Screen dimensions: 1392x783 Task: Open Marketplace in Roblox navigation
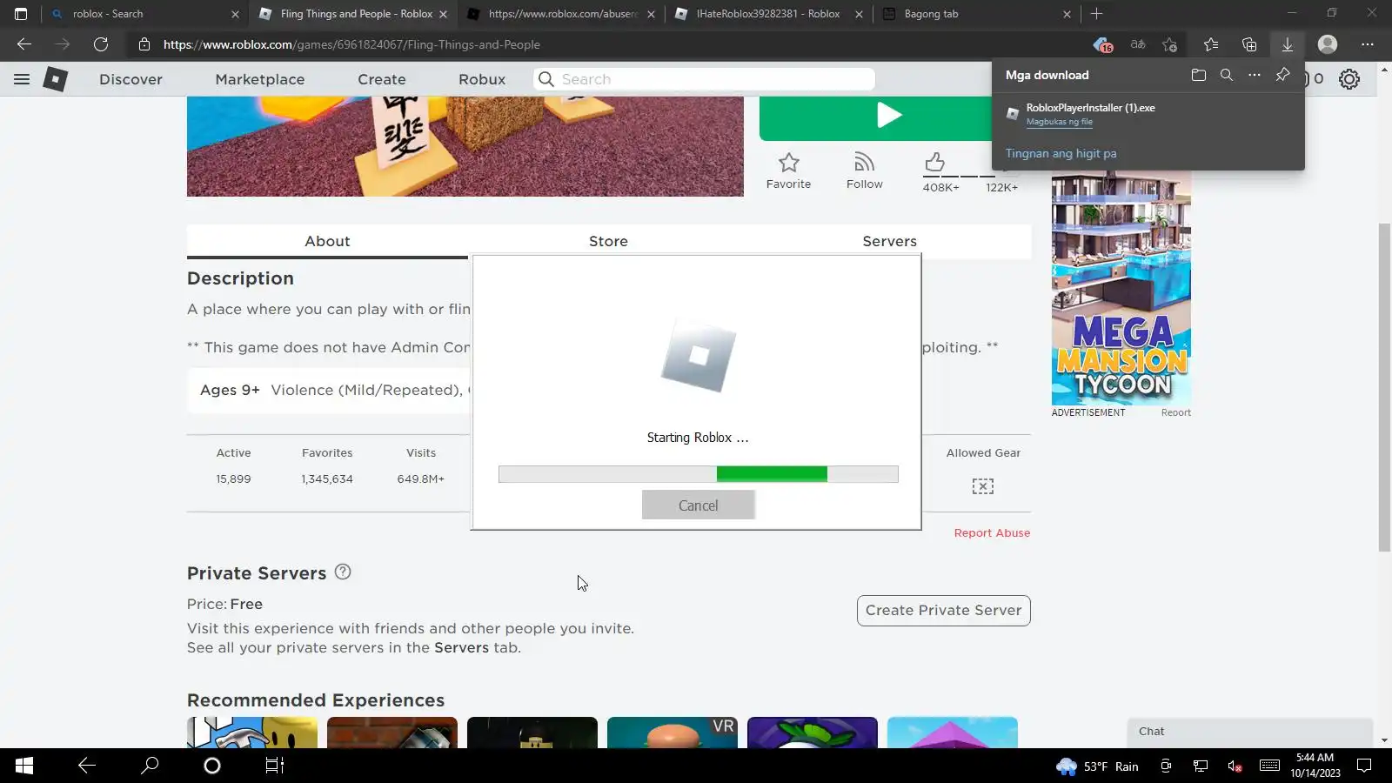(260, 79)
